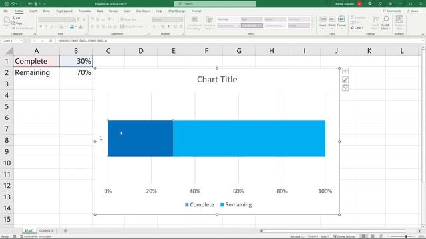The image size is (426, 239).
Task: Open the File menu tab
Action: coord(6,11)
